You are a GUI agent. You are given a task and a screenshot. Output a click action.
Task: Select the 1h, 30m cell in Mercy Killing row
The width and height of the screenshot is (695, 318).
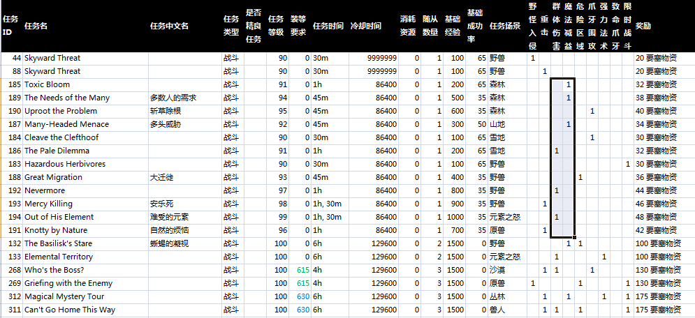pyautogui.click(x=328, y=204)
